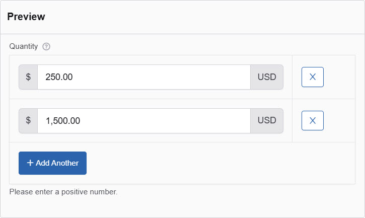Click the USD suffix beside 250.00
This screenshot has height=218, width=365.
coord(267,77)
